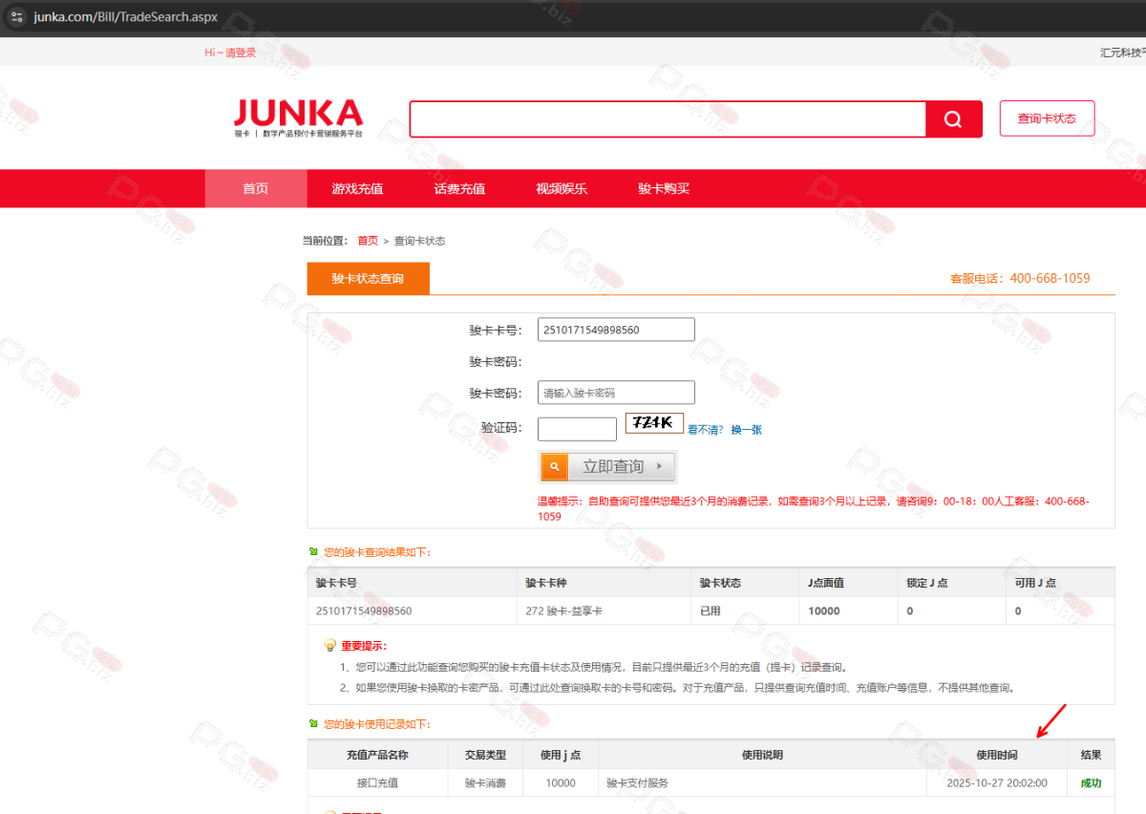Go to the 首页 navigation tab
The width and height of the screenshot is (1146, 814).
pyautogui.click(x=256, y=188)
